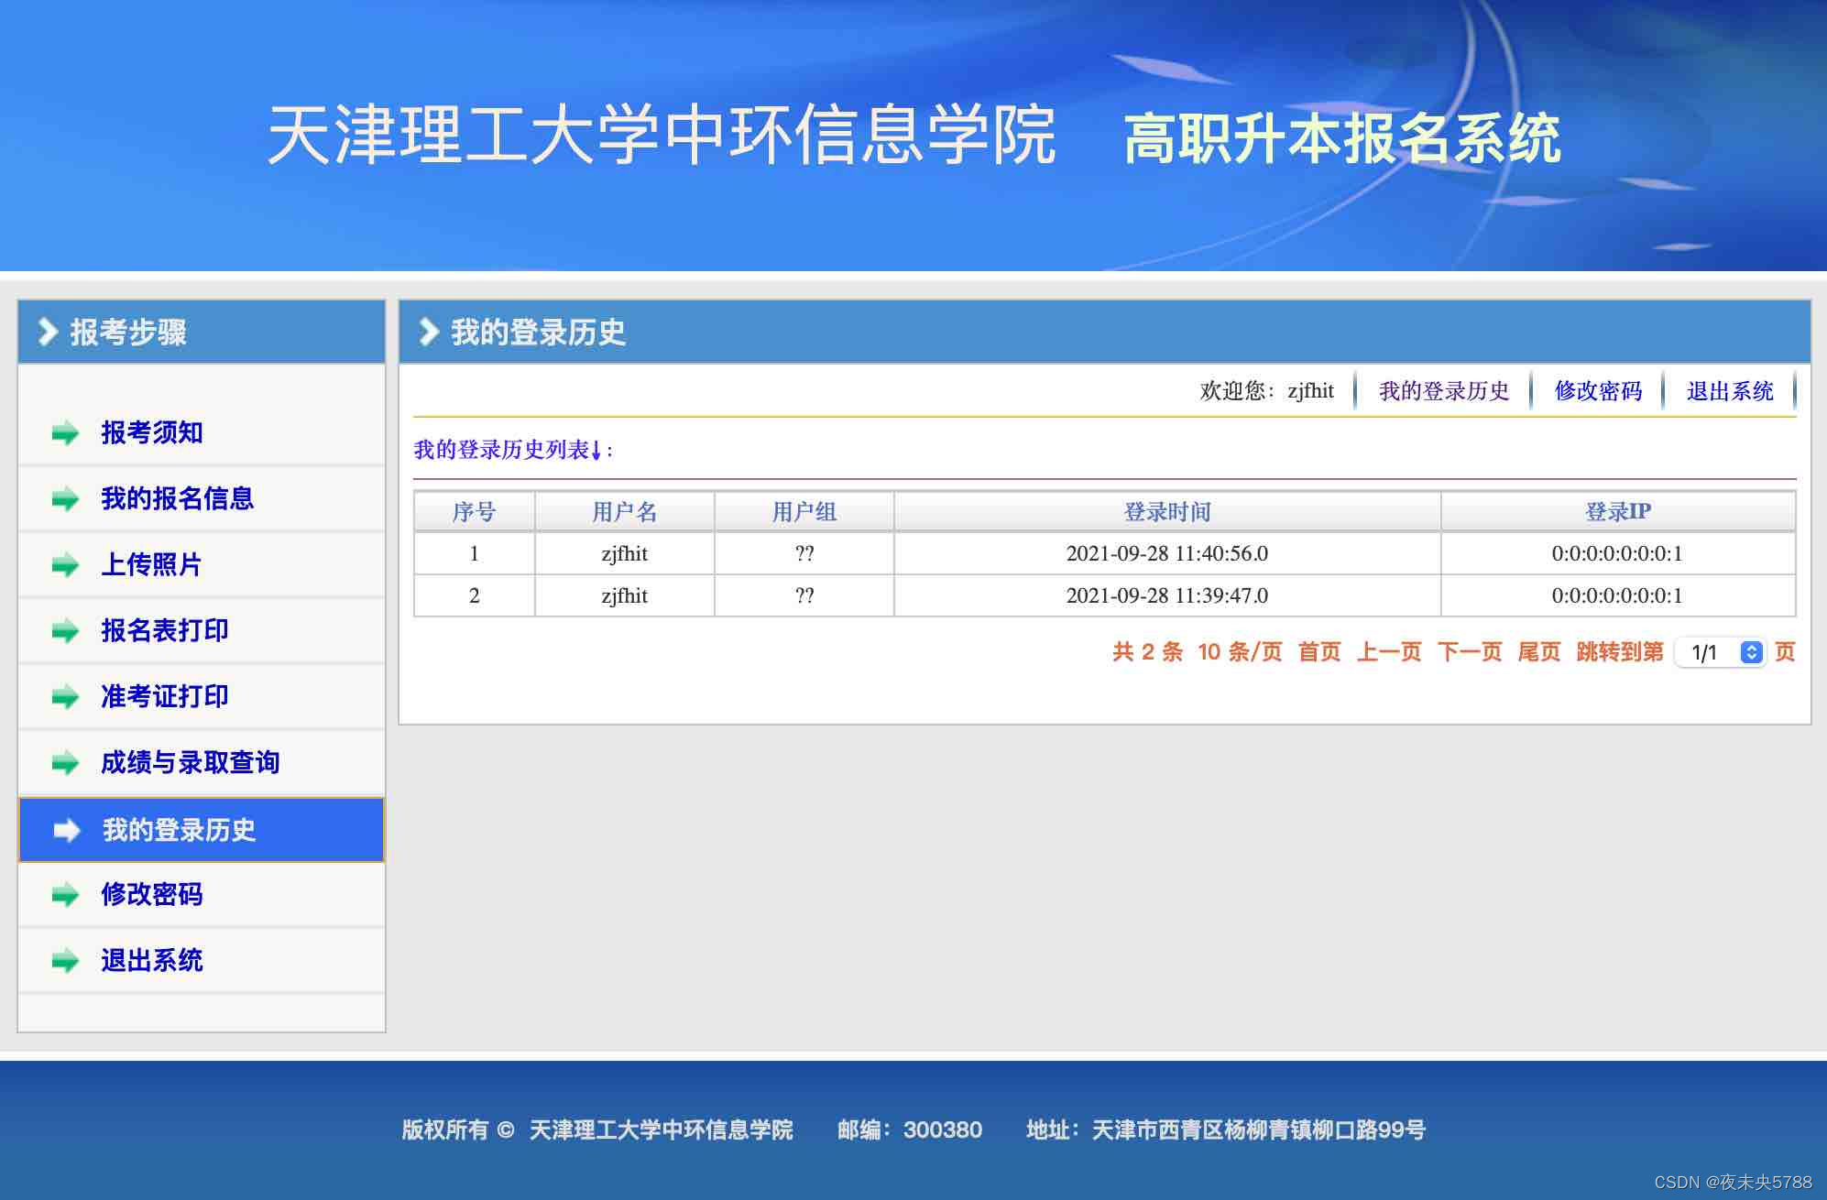This screenshot has width=1827, height=1200.
Task: Click the footer address 天津市西青区杨柳青镇柳口路99号
Action: (1259, 1129)
